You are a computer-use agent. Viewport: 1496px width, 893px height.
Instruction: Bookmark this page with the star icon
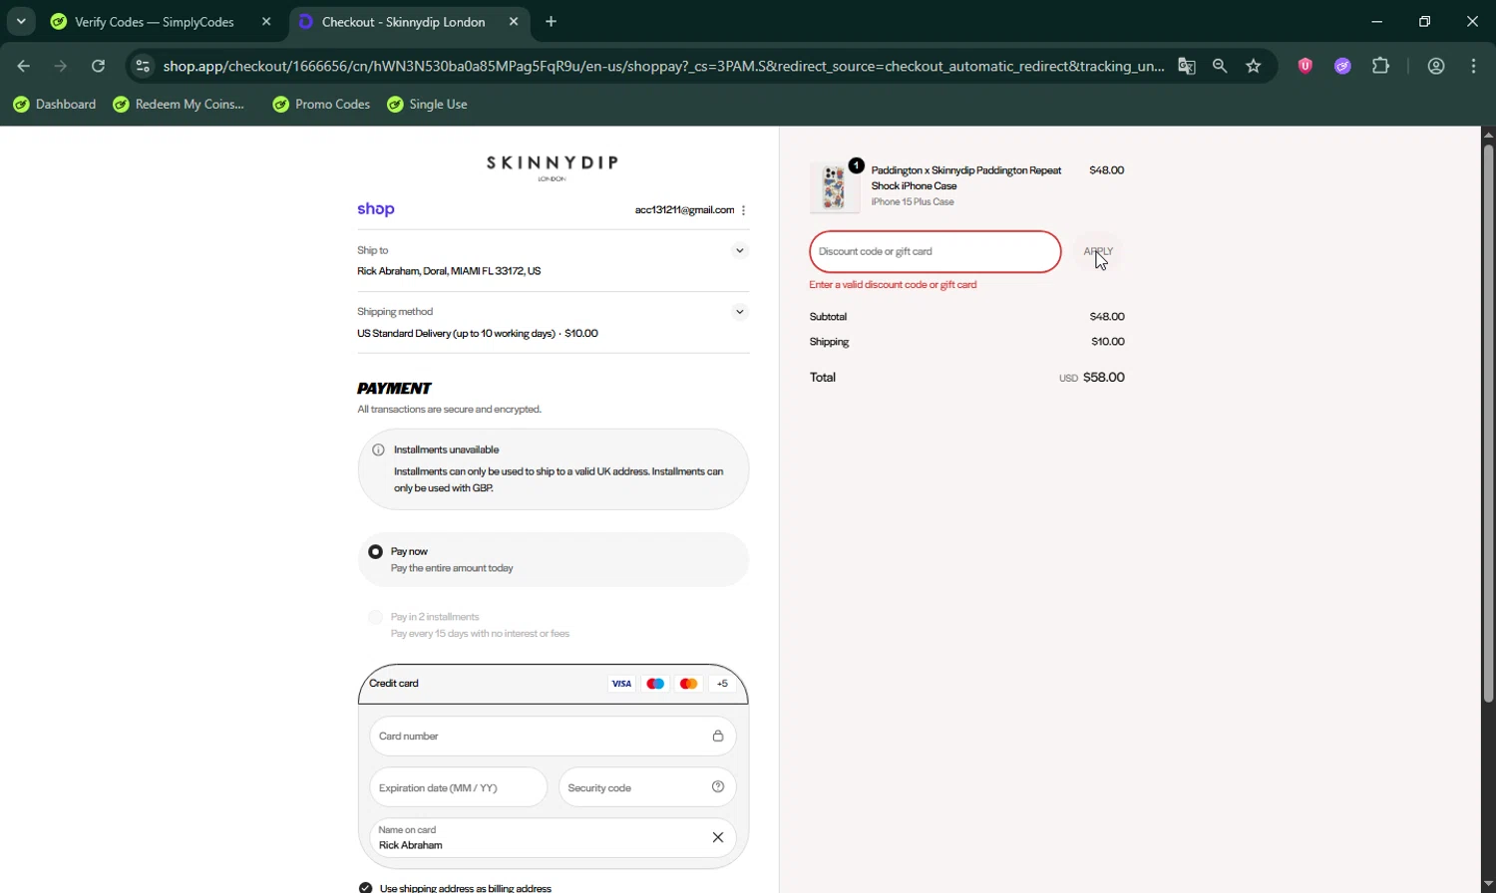coord(1254,66)
